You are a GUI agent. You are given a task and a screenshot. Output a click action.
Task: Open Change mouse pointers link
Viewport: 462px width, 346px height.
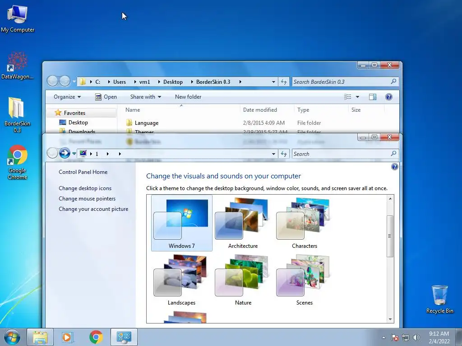[x=87, y=199]
